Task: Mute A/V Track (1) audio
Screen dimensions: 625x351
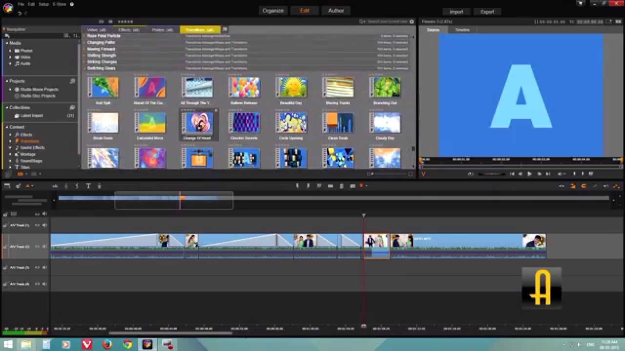Action: pyautogui.click(x=44, y=225)
